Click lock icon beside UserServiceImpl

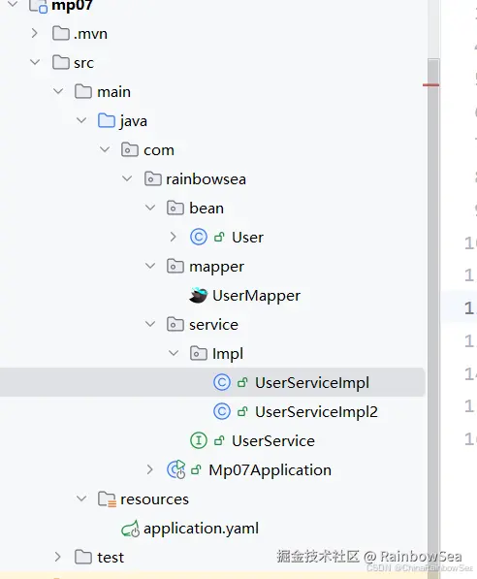tap(242, 382)
